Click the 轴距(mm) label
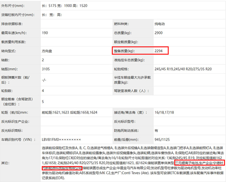 pyautogui.click(x=10, y=69)
